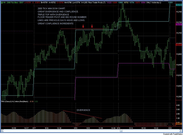Click the 9:51 time axis label
Image resolution: width=183 pixels, height=135 pixels.
[88, 128]
